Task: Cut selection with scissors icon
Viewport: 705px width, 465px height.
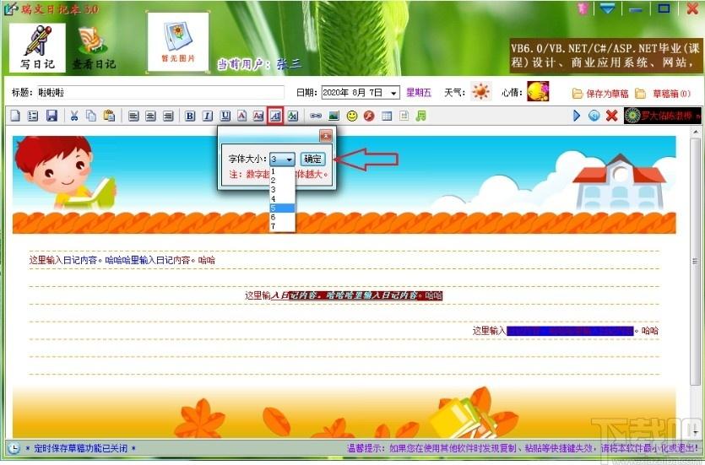Action: point(74,116)
